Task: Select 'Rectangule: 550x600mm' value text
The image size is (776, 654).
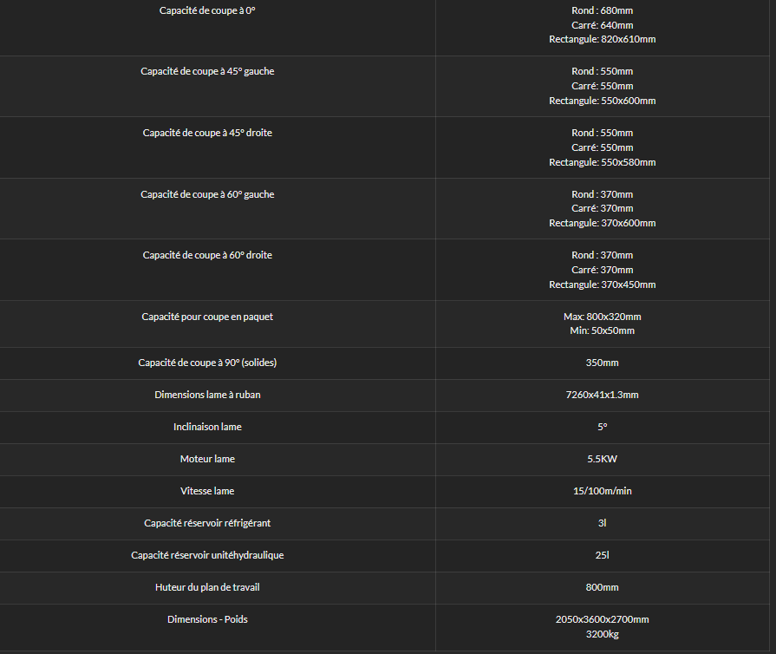Action: (602, 101)
